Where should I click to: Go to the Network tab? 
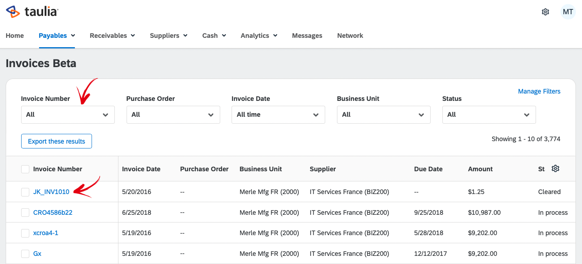click(x=350, y=36)
